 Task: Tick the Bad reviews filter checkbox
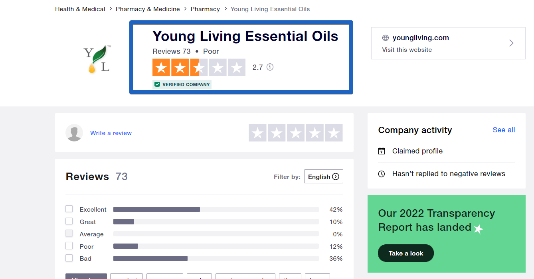69,258
